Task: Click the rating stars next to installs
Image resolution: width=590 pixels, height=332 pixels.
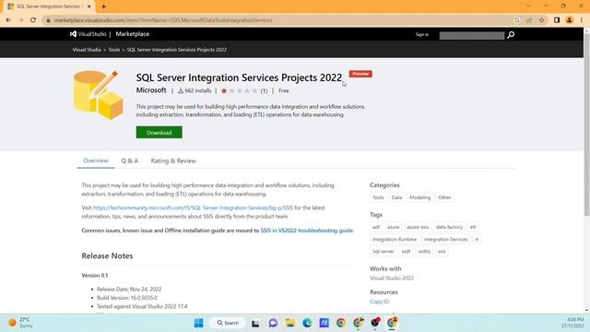Action: point(240,90)
